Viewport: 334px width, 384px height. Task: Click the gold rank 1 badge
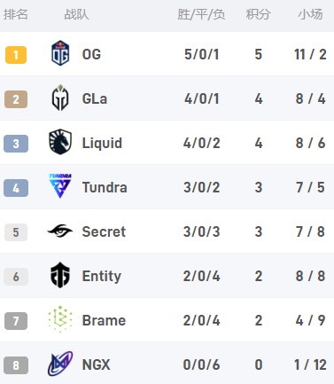pos(16,55)
